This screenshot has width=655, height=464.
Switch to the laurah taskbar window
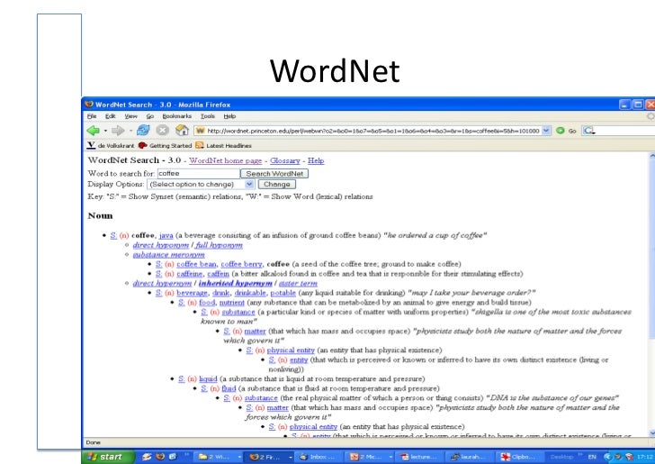point(471,457)
